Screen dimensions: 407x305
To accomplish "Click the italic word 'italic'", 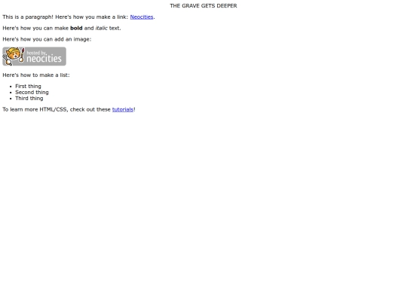I will tap(101, 28).
